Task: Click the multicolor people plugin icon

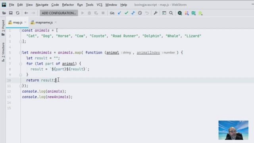Action: tap(187, 13)
